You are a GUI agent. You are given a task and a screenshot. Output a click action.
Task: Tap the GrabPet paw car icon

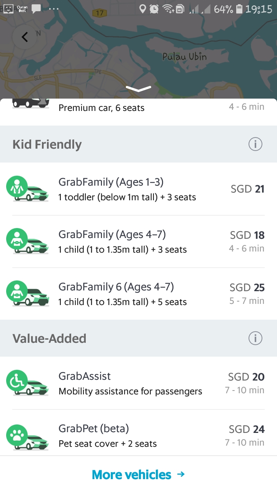[x=28, y=435]
